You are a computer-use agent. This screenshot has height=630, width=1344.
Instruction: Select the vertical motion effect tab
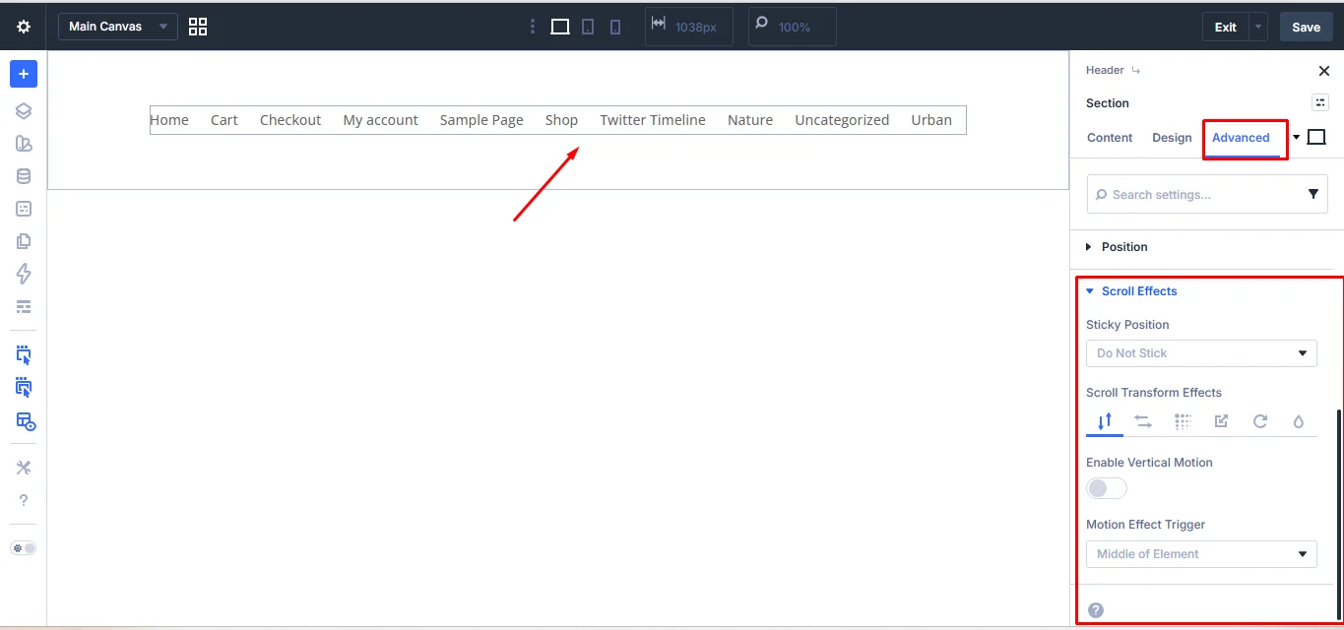click(x=1105, y=421)
